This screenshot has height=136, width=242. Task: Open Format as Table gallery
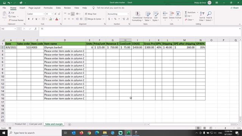point(148,16)
